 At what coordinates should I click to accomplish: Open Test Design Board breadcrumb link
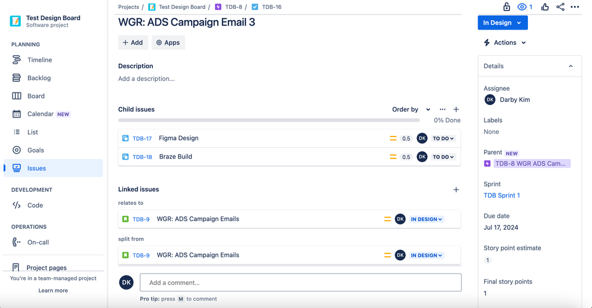[182, 7]
